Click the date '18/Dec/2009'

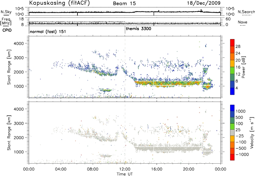click(204, 3)
